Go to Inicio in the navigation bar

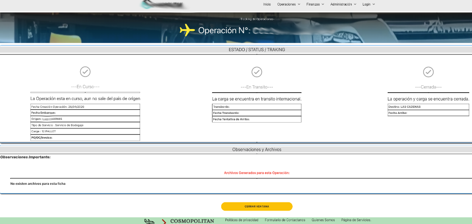click(x=267, y=4)
